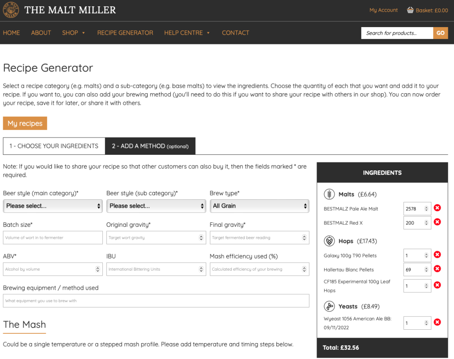Image resolution: width=454 pixels, height=359 pixels.
Task: Select the Add a Method tab
Action: 150,146
